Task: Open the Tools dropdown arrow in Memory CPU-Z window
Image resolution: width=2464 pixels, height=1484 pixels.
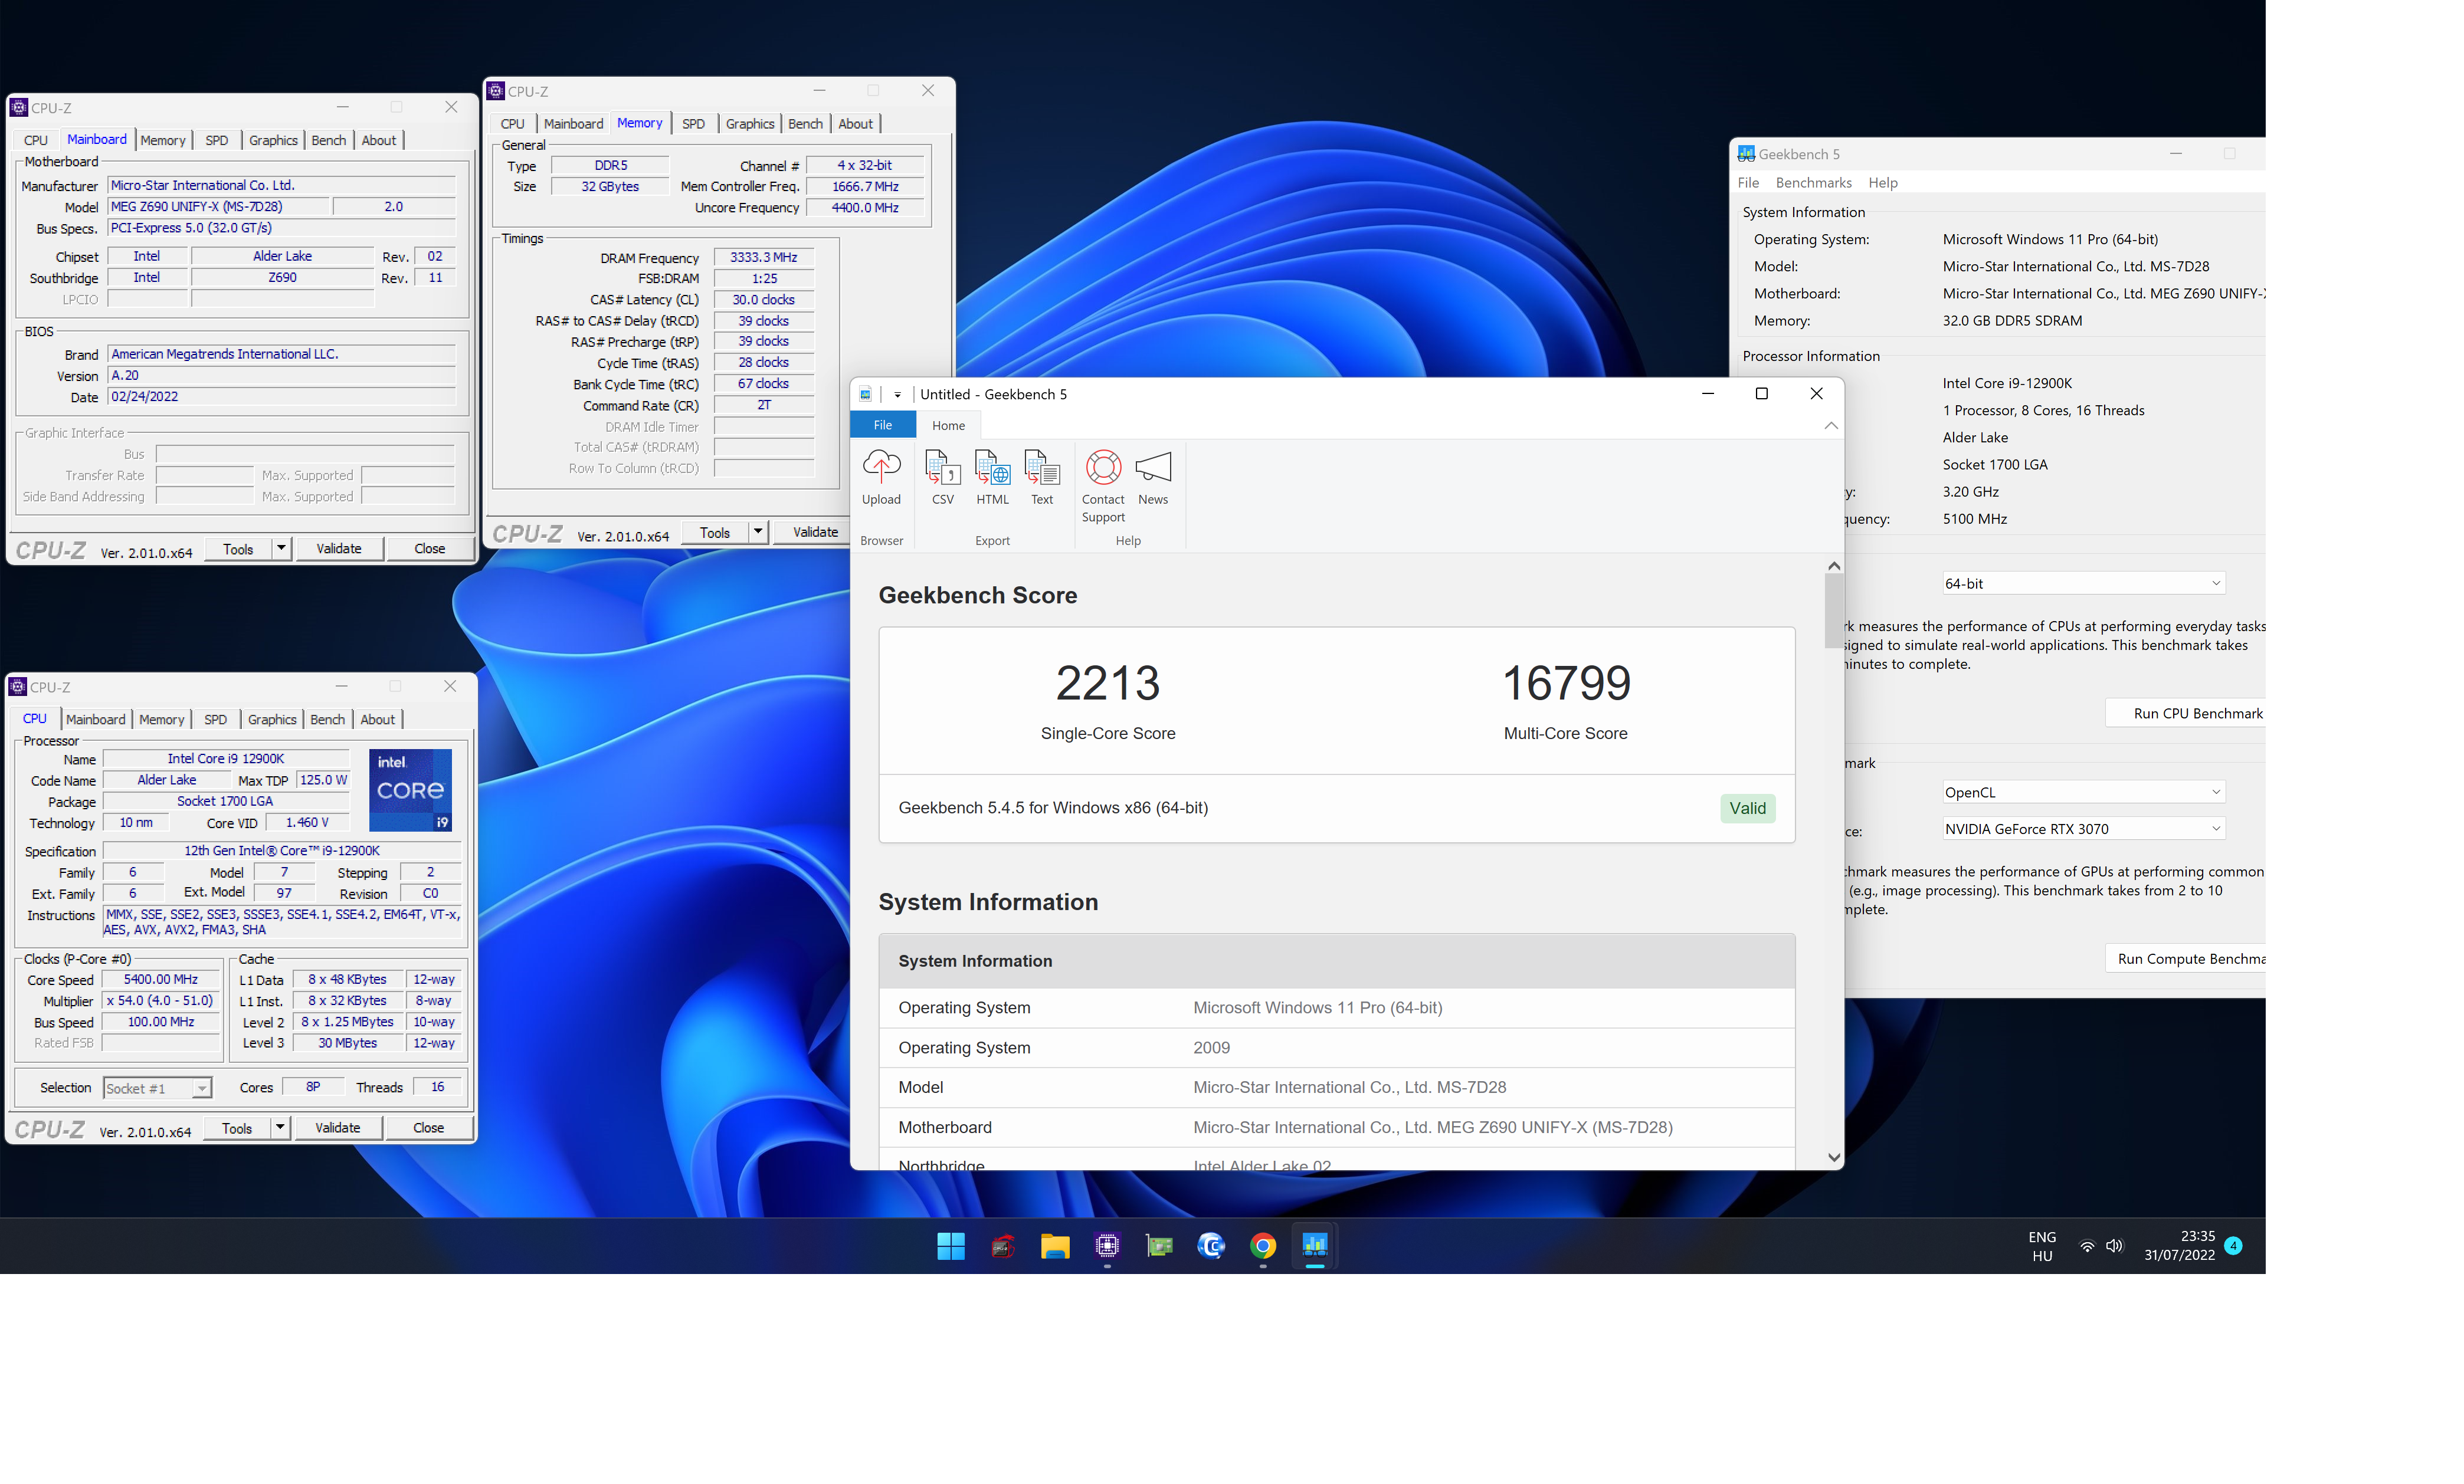Action: (758, 531)
